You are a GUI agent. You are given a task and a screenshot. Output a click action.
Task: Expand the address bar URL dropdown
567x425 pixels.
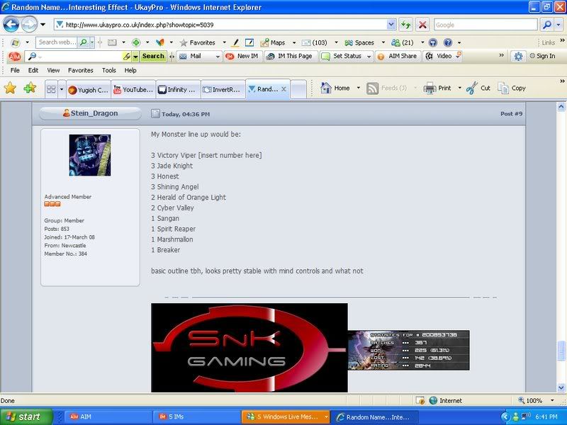pos(392,24)
